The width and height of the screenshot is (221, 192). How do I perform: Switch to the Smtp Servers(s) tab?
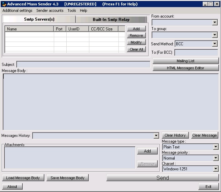(39, 19)
